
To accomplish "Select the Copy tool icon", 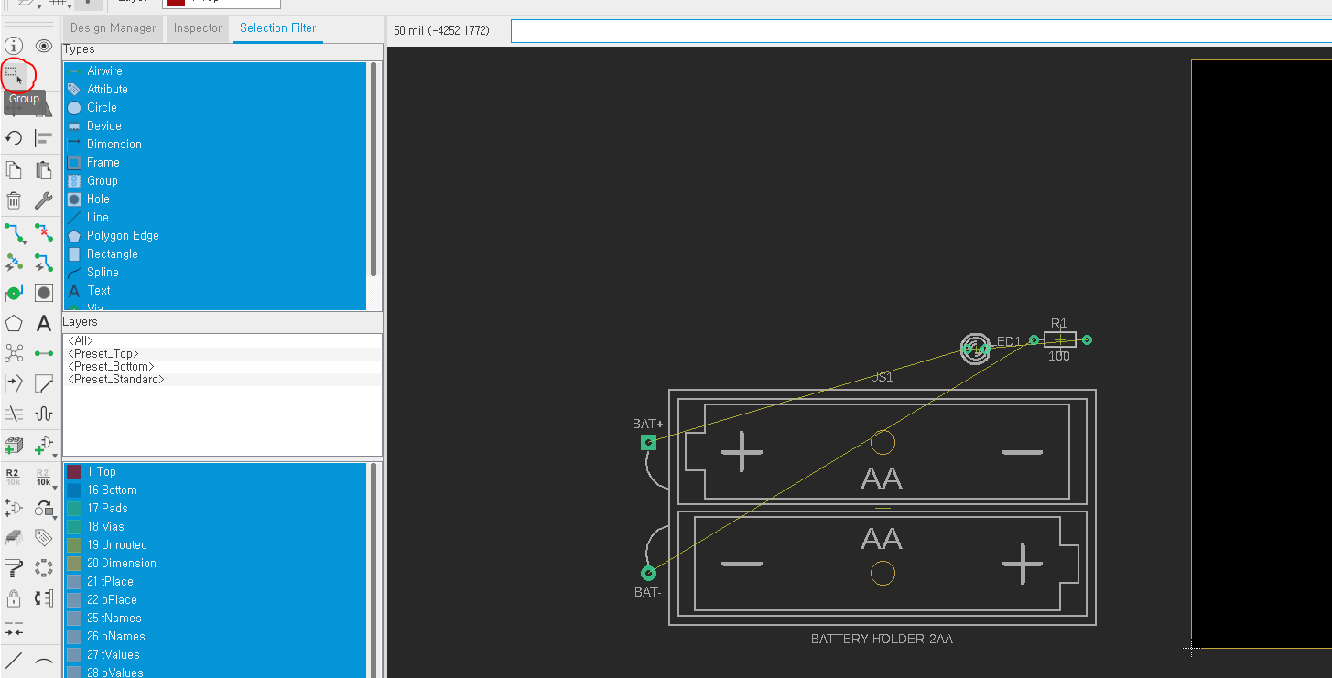I will [x=14, y=170].
